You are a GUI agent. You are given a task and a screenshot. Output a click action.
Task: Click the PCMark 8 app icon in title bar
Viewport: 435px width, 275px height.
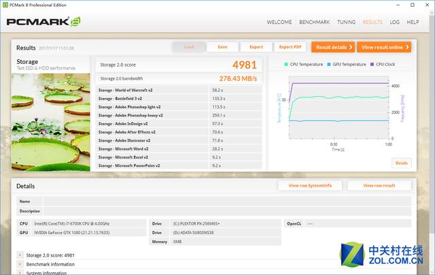[x=5, y=5]
